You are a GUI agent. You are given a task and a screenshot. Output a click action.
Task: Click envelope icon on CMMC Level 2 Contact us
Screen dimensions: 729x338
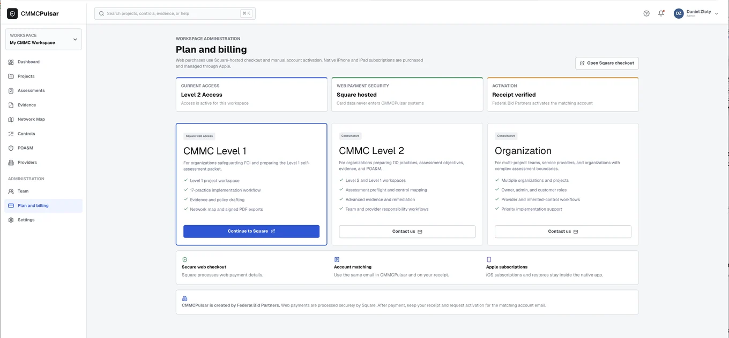point(420,232)
